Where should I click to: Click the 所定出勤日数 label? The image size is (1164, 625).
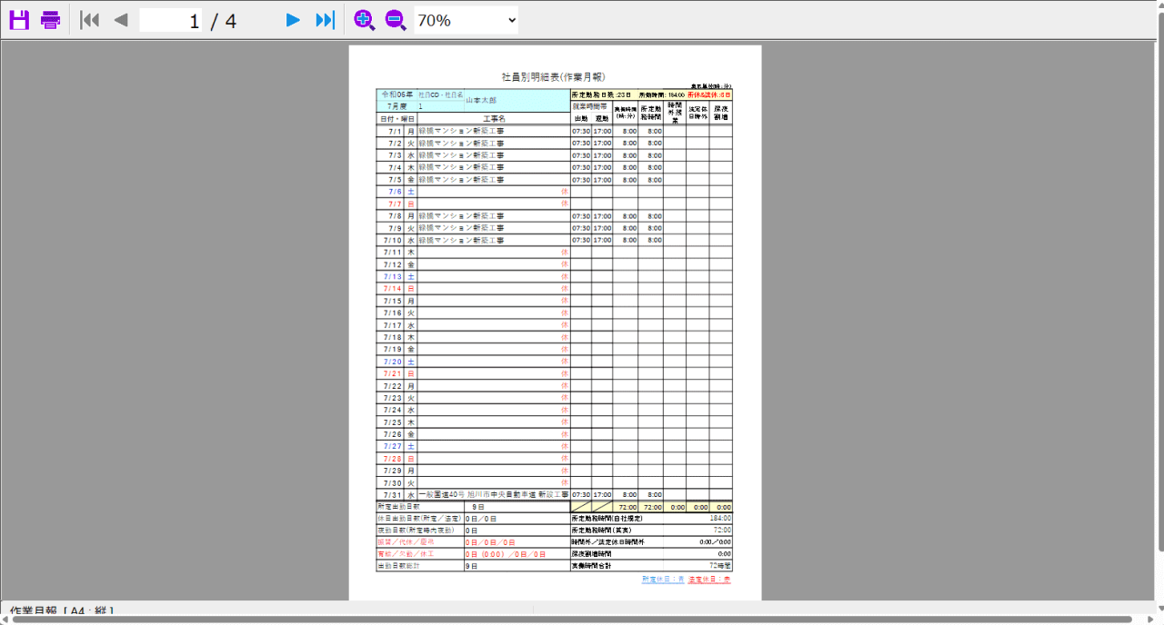[399, 506]
